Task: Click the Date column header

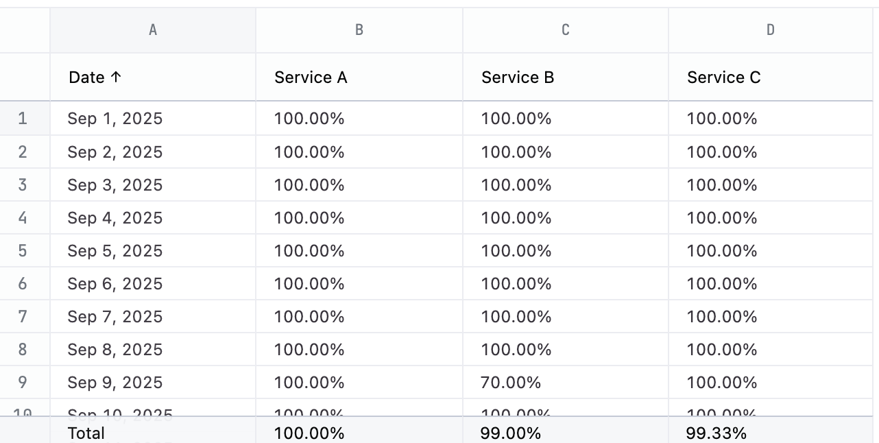Action: 87,77
